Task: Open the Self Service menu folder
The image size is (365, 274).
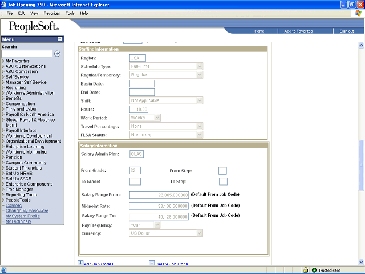Action: 17,77
